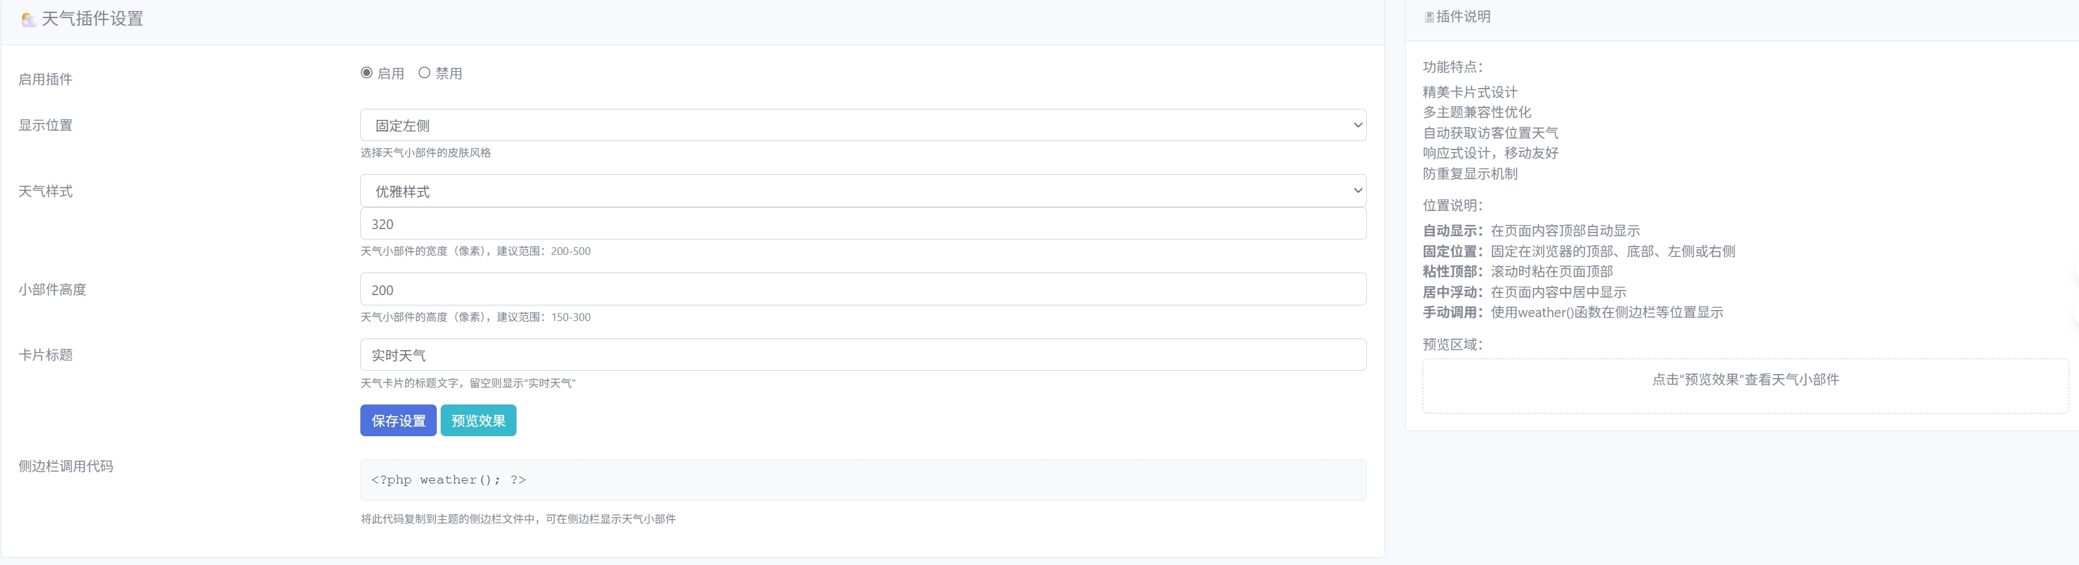Click the 天气插件设置 panel title

click(92, 19)
